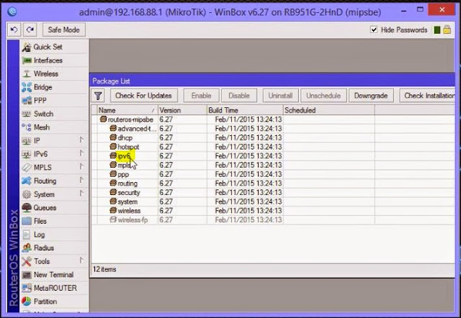Expand the Routing submenu arrow
The width and height of the screenshot is (461, 318).
coord(81,180)
